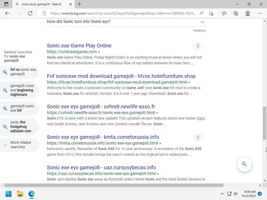Image resolution: width=267 pixels, height=200 pixels.
Task: Search related 'fnf vs sonic exe gamejolt'
Action: click(20, 72)
